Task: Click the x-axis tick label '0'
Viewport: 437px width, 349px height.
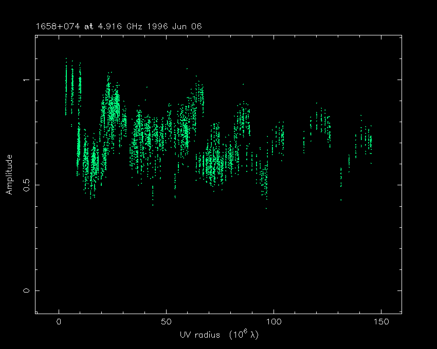Action: [x=59, y=322]
